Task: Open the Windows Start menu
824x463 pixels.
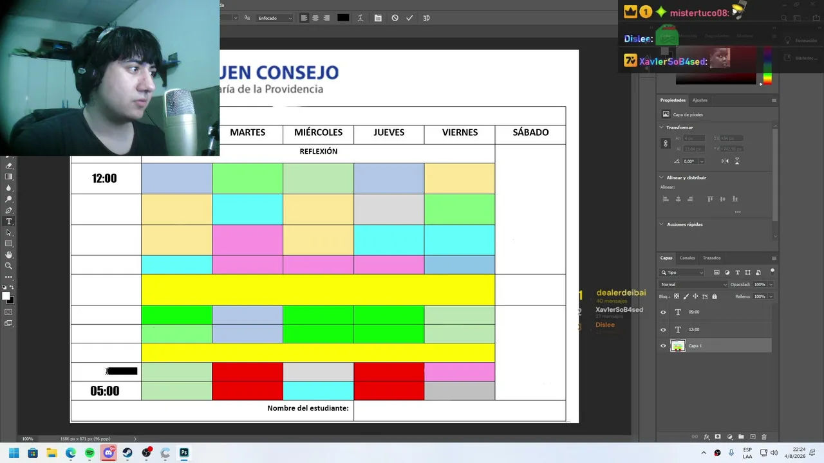Action: pos(14,453)
